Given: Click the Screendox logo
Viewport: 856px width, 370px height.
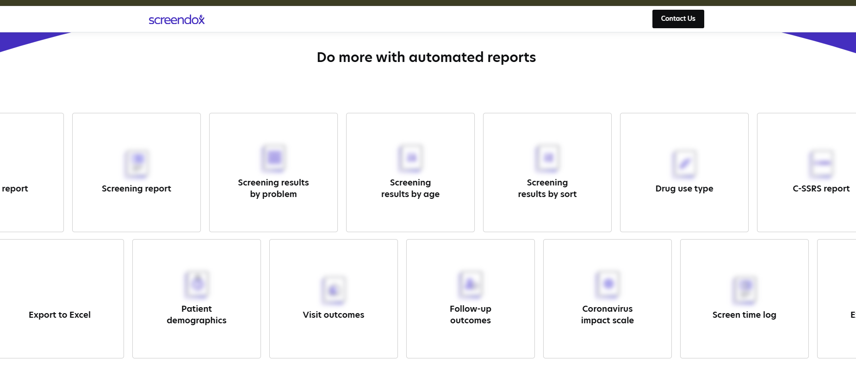Looking at the screenshot, I should [x=176, y=19].
